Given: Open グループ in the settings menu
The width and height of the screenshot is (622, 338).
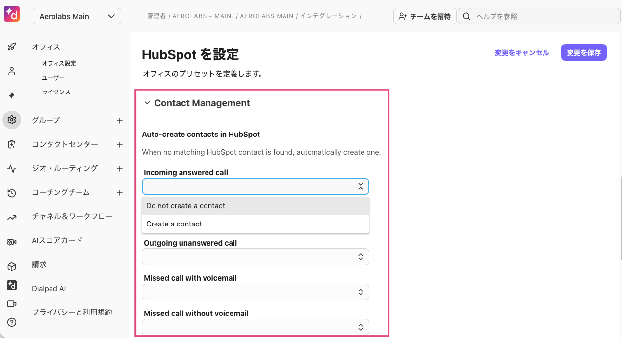Looking at the screenshot, I should pyautogui.click(x=46, y=120).
